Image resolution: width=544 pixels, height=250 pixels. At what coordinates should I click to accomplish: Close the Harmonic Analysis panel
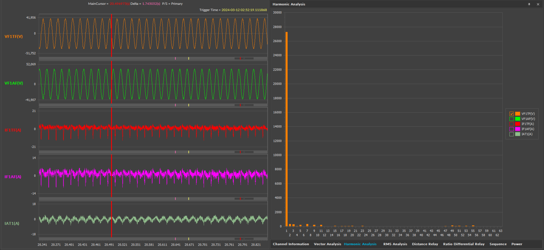tap(538, 4)
